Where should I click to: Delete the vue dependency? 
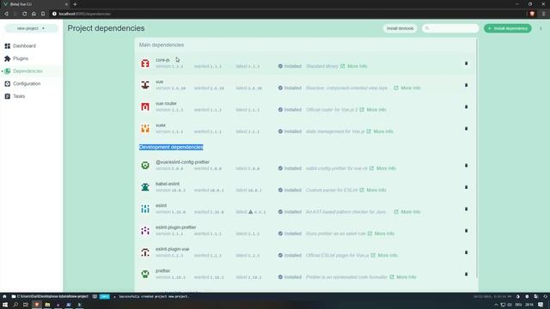[x=466, y=85]
